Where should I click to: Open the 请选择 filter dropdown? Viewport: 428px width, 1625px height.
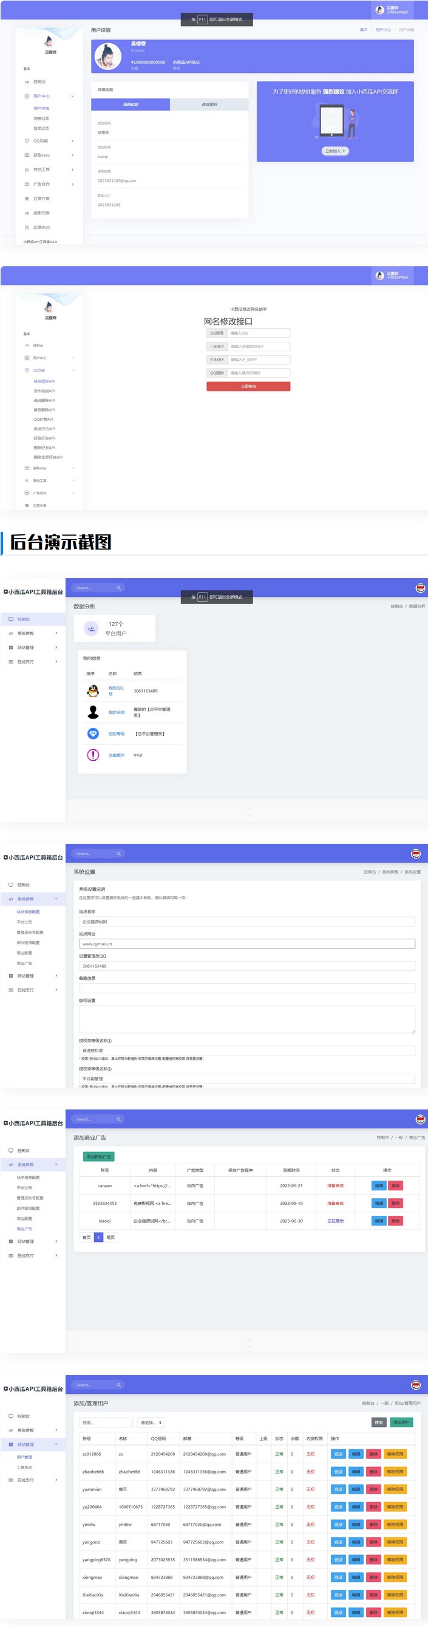pyautogui.click(x=151, y=1423)
